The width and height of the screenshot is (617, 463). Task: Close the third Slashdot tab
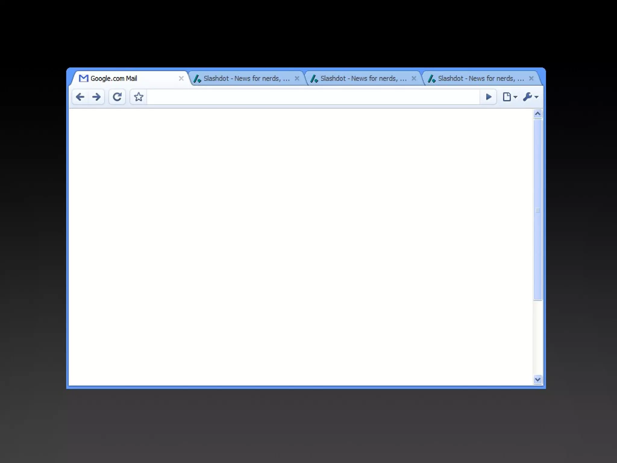(531, 78)
